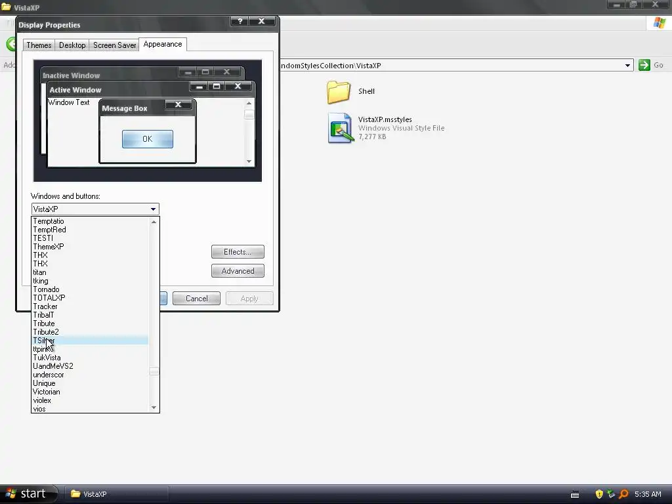This screenshot has height=504, width=672.
Task: Select the VistaXP.msstyles file icon
Action: (x=341, y=128)
